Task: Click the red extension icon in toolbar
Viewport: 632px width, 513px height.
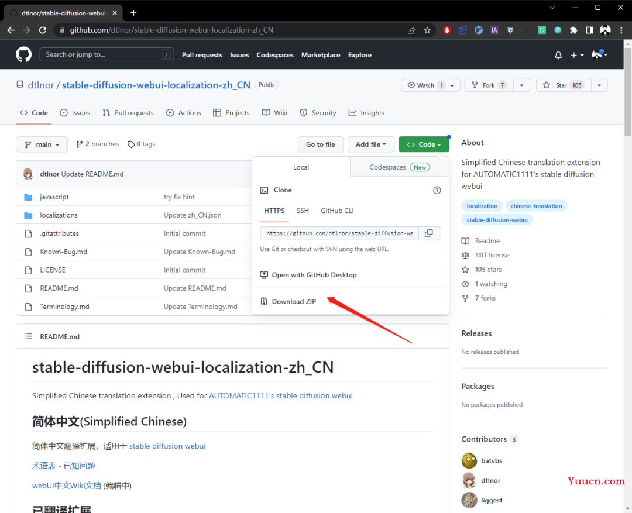Action: point(446,30)
